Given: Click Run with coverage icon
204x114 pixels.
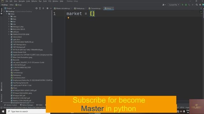Looking at the screenshot, I should [x=189, y=5].
